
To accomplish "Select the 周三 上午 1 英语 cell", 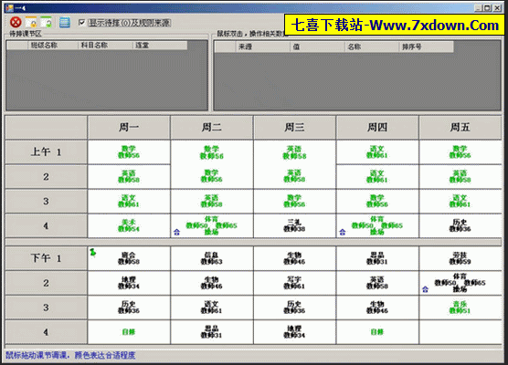I will pos(294,152).
